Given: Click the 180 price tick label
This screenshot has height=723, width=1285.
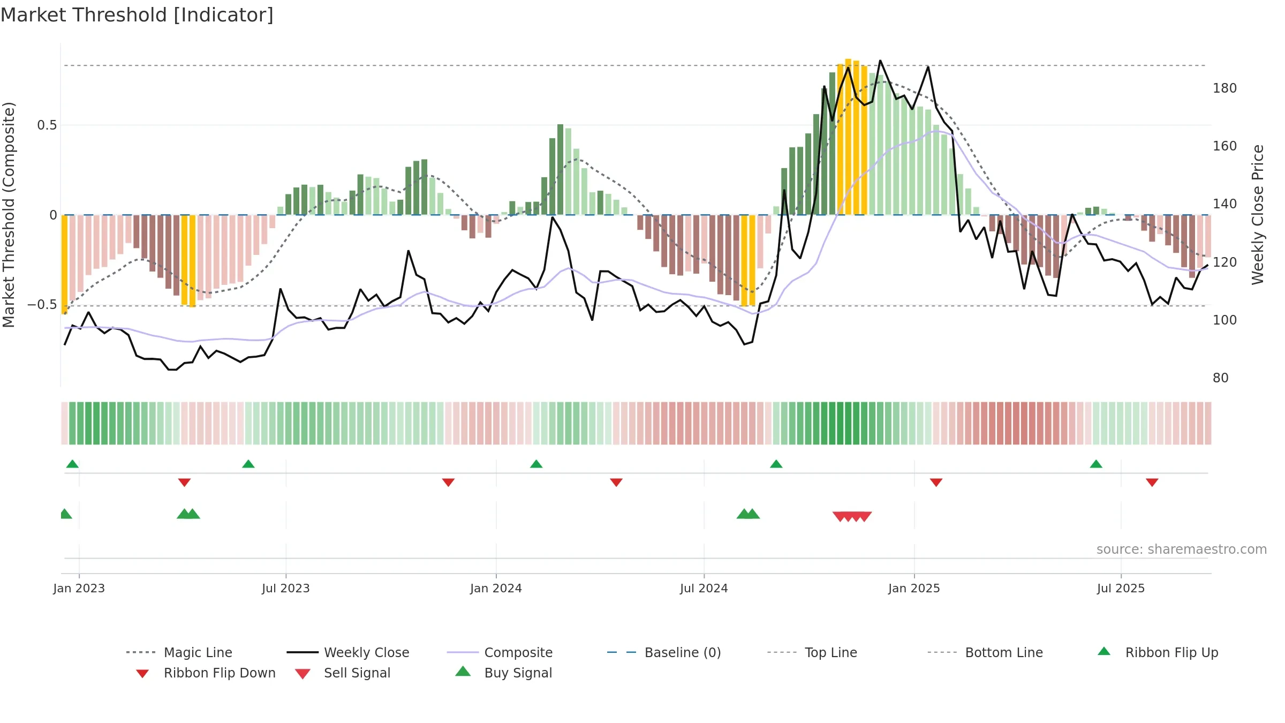Looking at the screenshot, I should coord(1224,88).
